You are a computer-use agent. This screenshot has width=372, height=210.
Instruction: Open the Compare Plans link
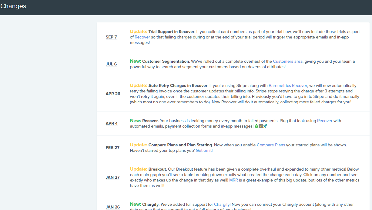(x=271, y=145)
